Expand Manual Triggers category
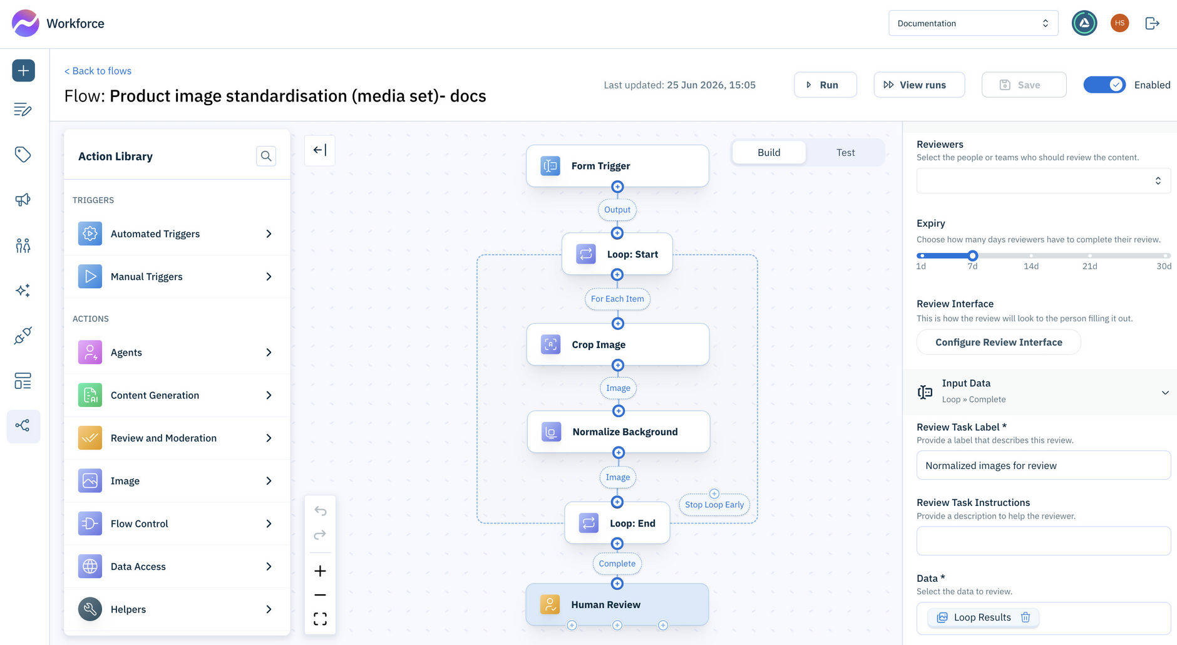 point(177,277)
